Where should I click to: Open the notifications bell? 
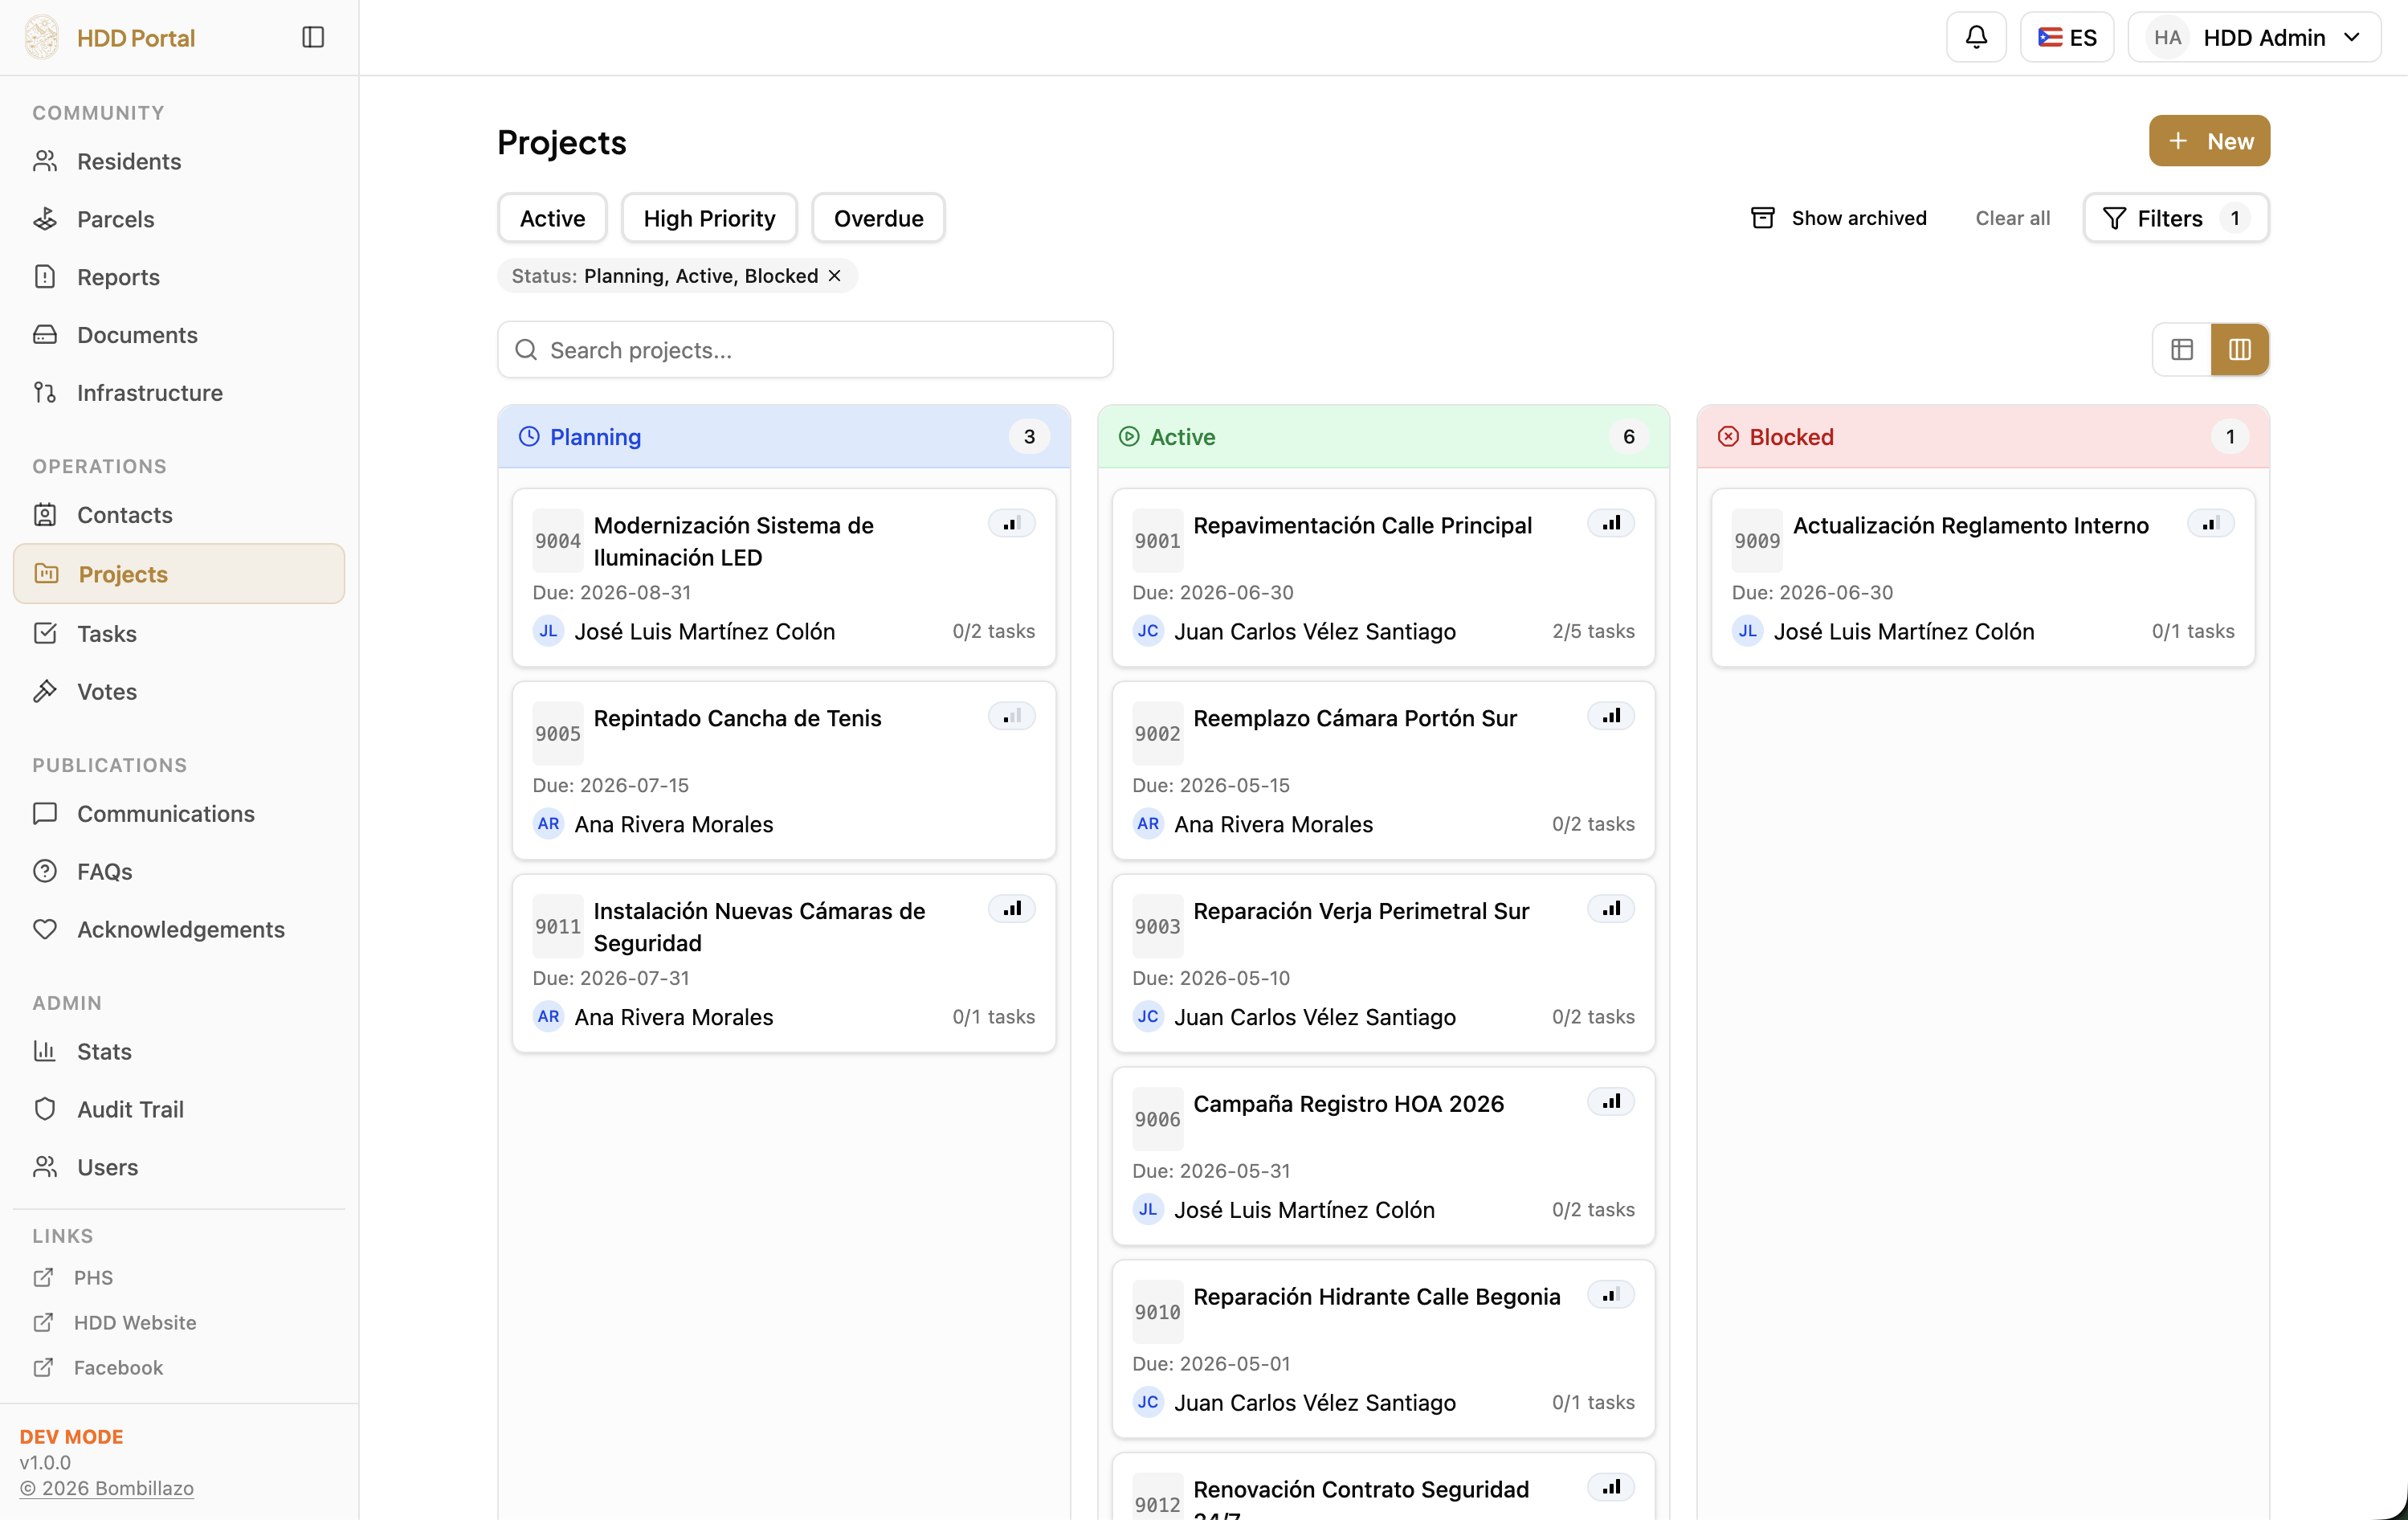(x=1976, y=37)
